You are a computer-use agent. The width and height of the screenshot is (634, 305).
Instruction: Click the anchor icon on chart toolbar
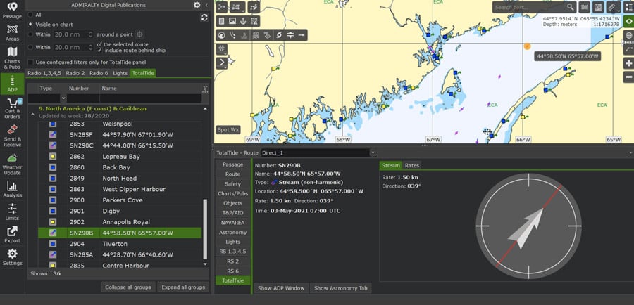pos(244,21)
